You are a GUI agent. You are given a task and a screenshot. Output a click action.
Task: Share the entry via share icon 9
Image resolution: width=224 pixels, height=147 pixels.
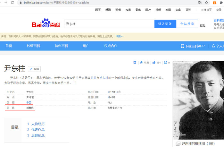(167, 62)
